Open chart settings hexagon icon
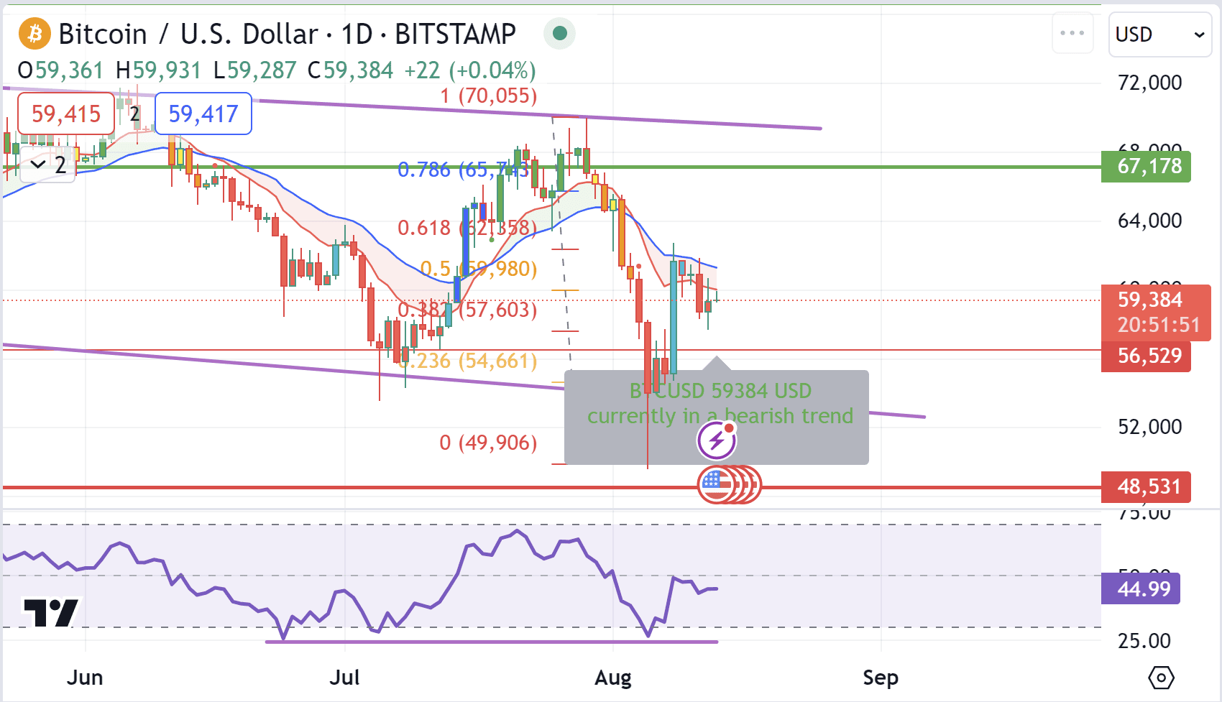Viewport: 1222px width, 702px height. (1162, 677)
